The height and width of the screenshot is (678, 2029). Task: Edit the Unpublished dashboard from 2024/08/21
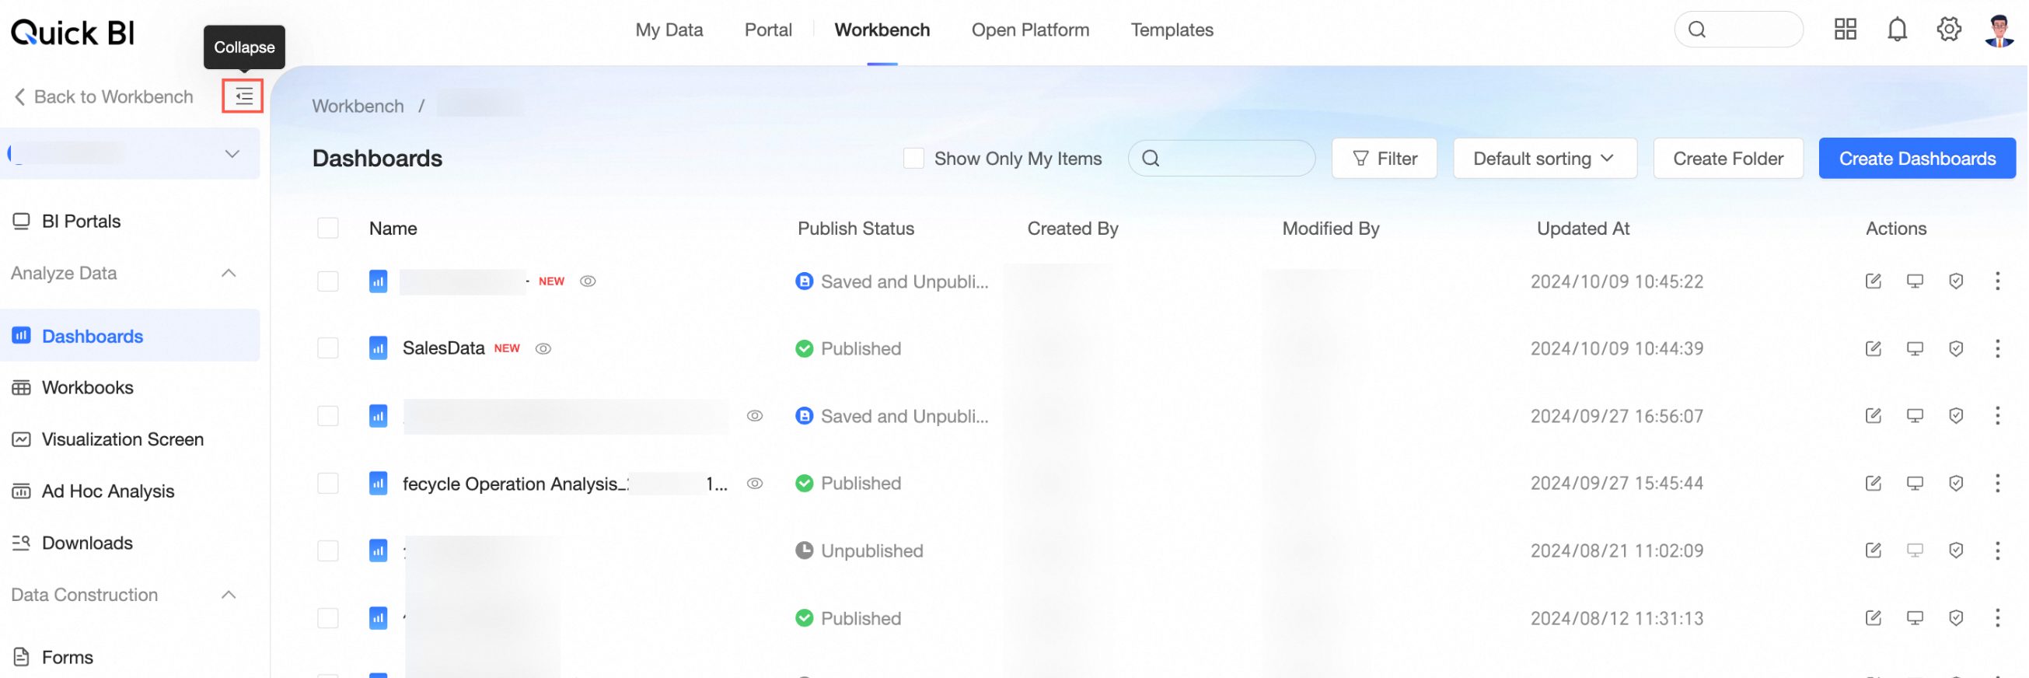coord(1873,550)
